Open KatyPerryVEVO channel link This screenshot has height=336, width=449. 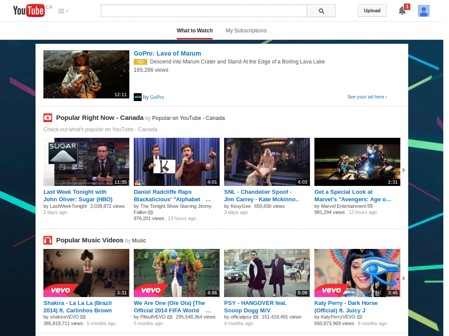pyautogui.click(x=338, y=317)
